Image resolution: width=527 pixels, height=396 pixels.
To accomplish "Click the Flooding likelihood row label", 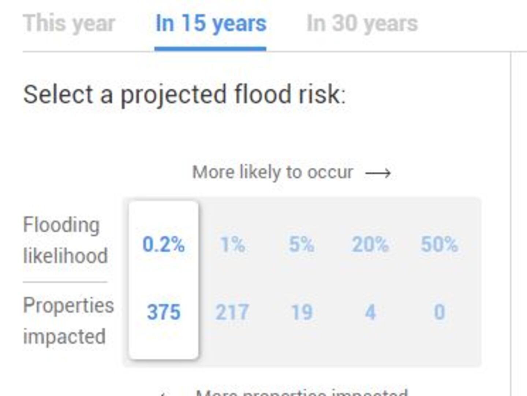I will [x=65, y=240].
